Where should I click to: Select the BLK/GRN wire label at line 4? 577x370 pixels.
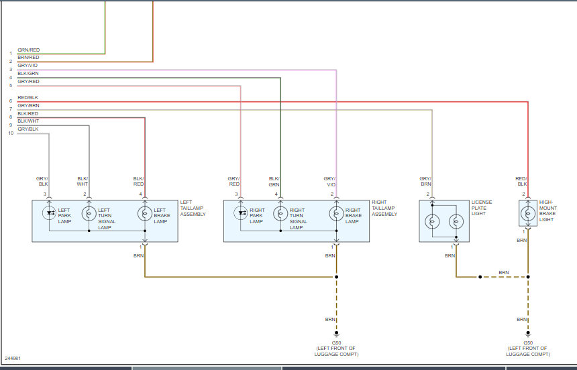click(28, 74)
